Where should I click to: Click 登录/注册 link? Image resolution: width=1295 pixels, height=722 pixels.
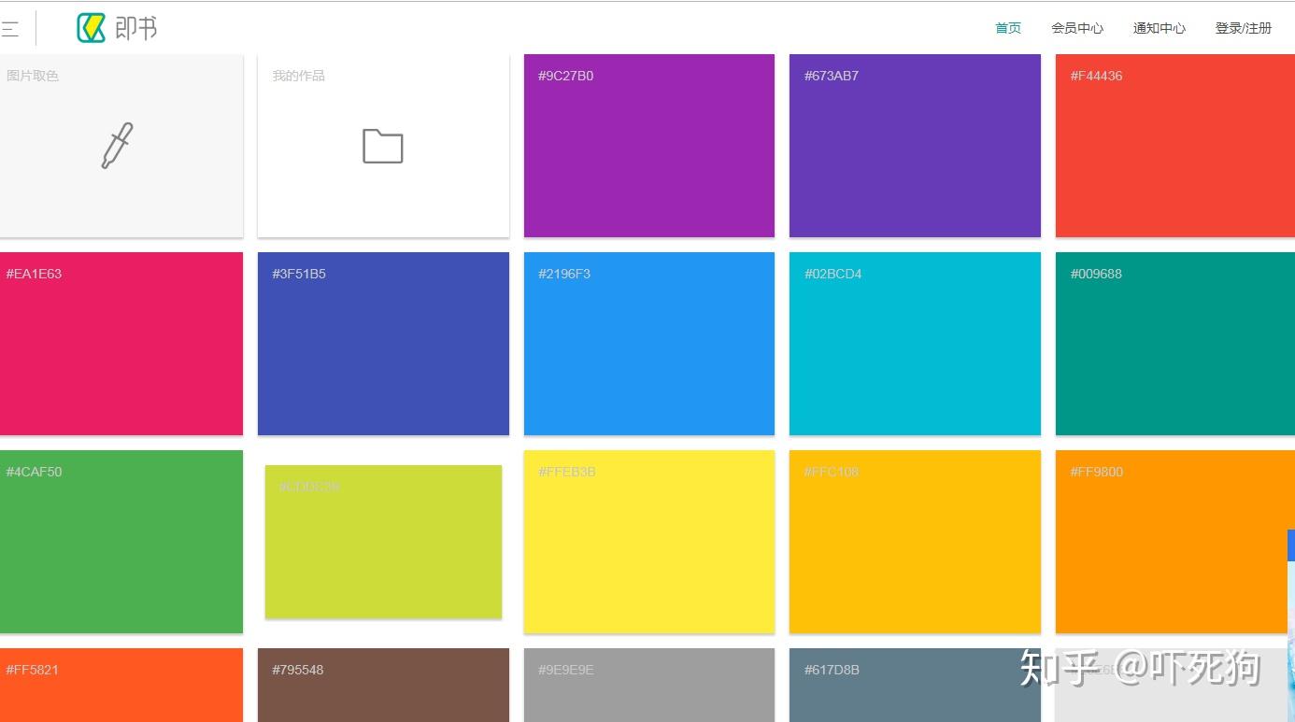pyautogui.click(x=1244, y=28)
